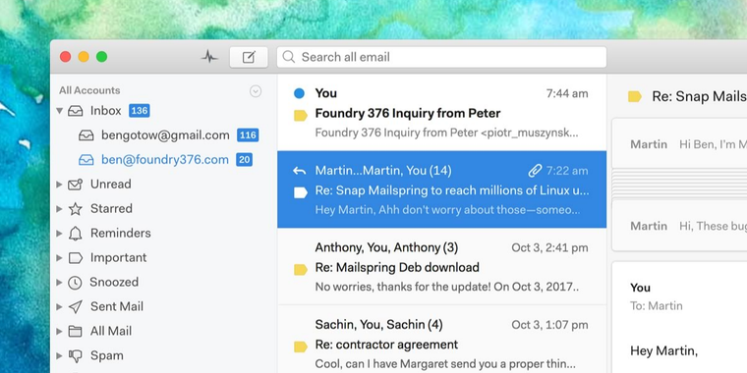The width and height of the screenshot is (747, 373).
Task: Click the Spam thumbs-down icon
Action: [x=75, y=356]
